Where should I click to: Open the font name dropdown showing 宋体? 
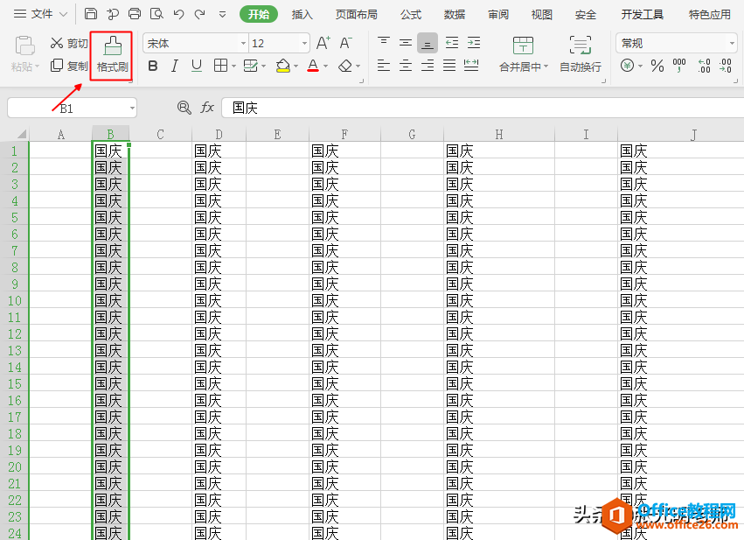point(195,43)
